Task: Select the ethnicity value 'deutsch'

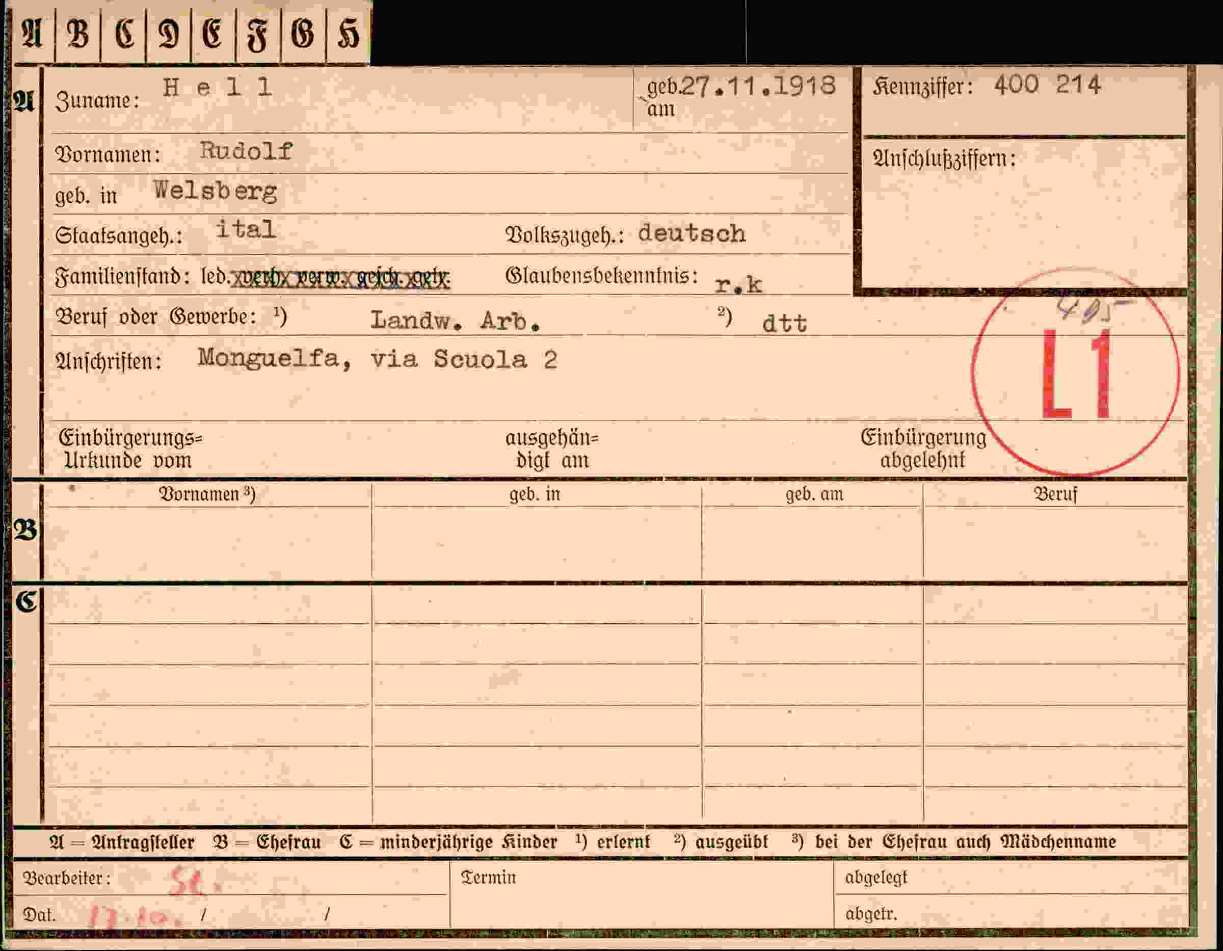Action: coord(692,232)
